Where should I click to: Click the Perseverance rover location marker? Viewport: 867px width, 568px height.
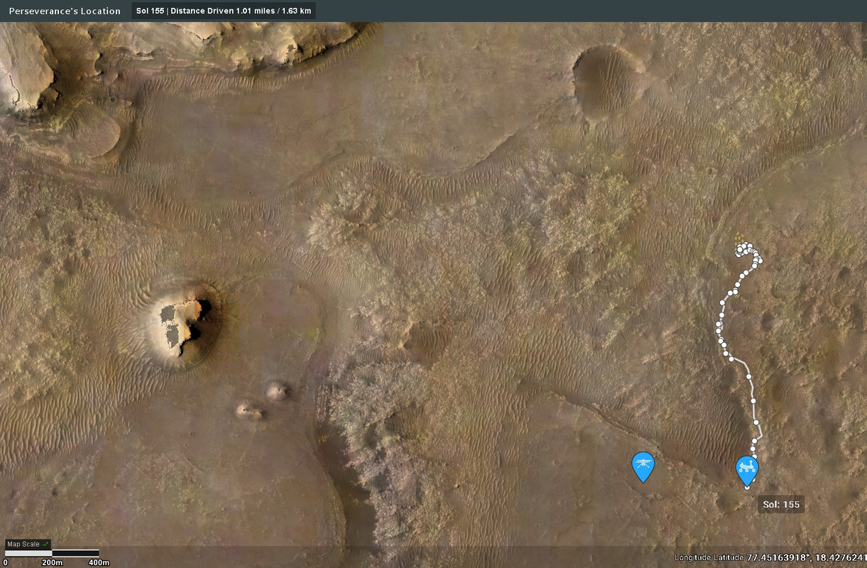coord(746,470)
